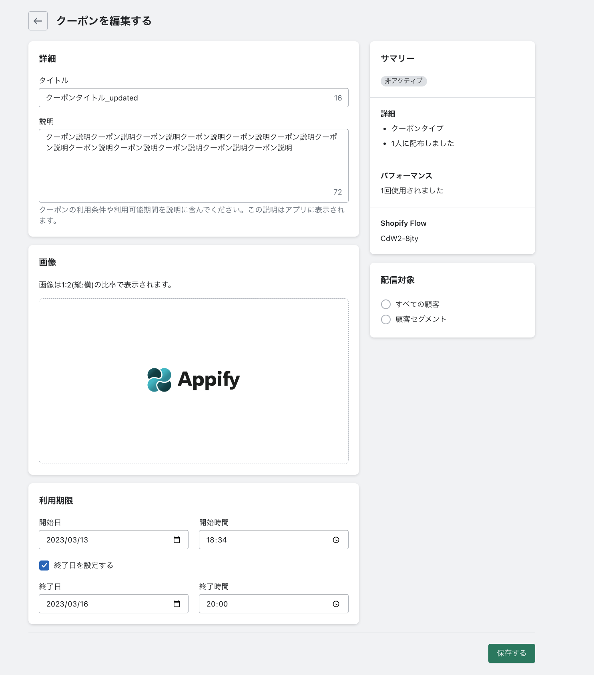Go back using the arrow button
The height and width of the screenshot is (675, 594).
38,21
